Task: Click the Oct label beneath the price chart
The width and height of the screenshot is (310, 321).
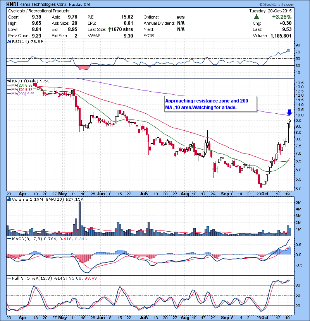Action: click(265, 194)
